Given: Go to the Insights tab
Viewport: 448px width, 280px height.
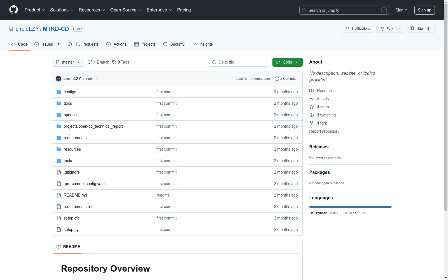Looking at the screenshot, I should pos(202,44).
